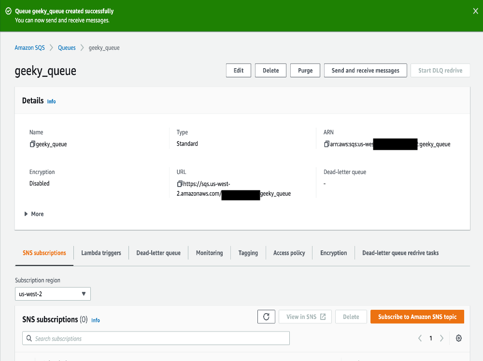Go to Amazon SQS breadcrumb link

coord(30,48)
